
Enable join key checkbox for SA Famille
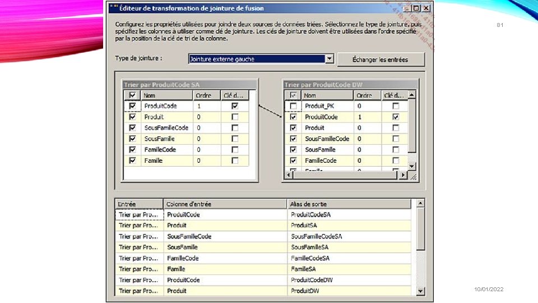[235, 160]
